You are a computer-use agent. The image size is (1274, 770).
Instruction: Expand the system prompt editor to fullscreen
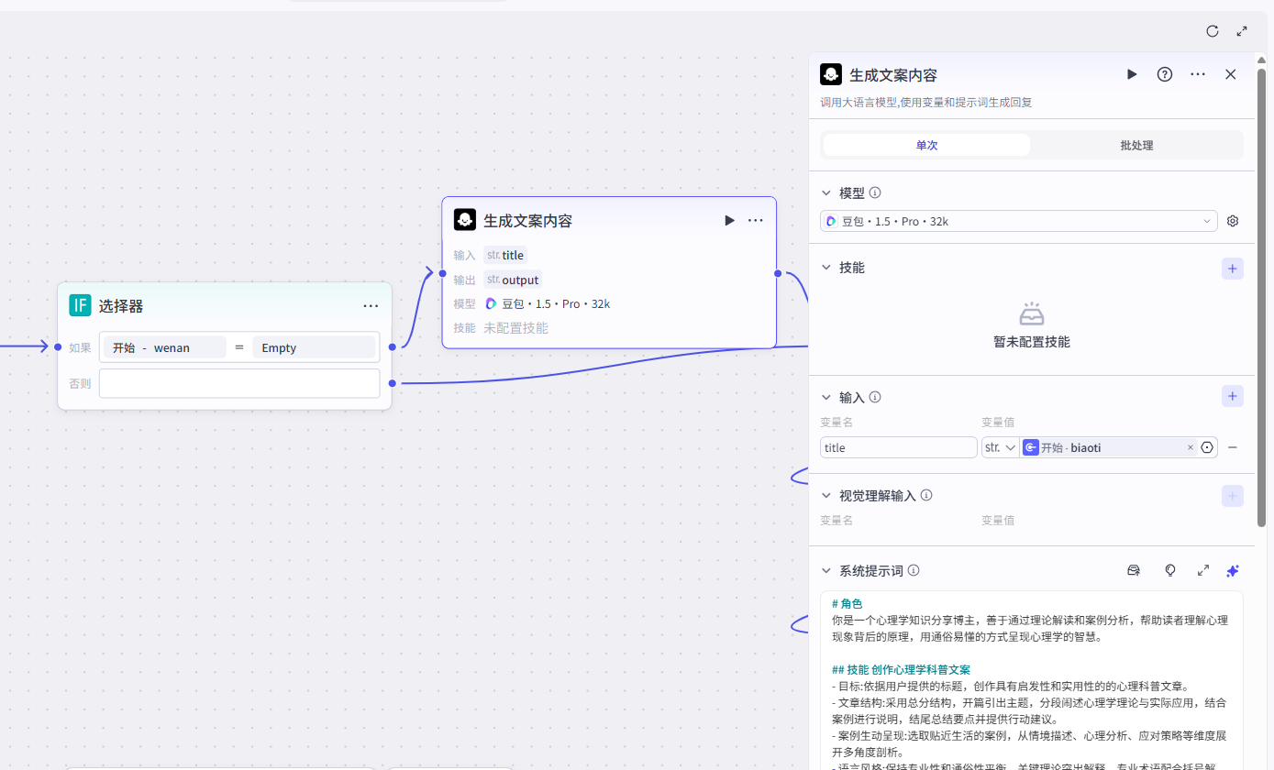[1202, 570]
